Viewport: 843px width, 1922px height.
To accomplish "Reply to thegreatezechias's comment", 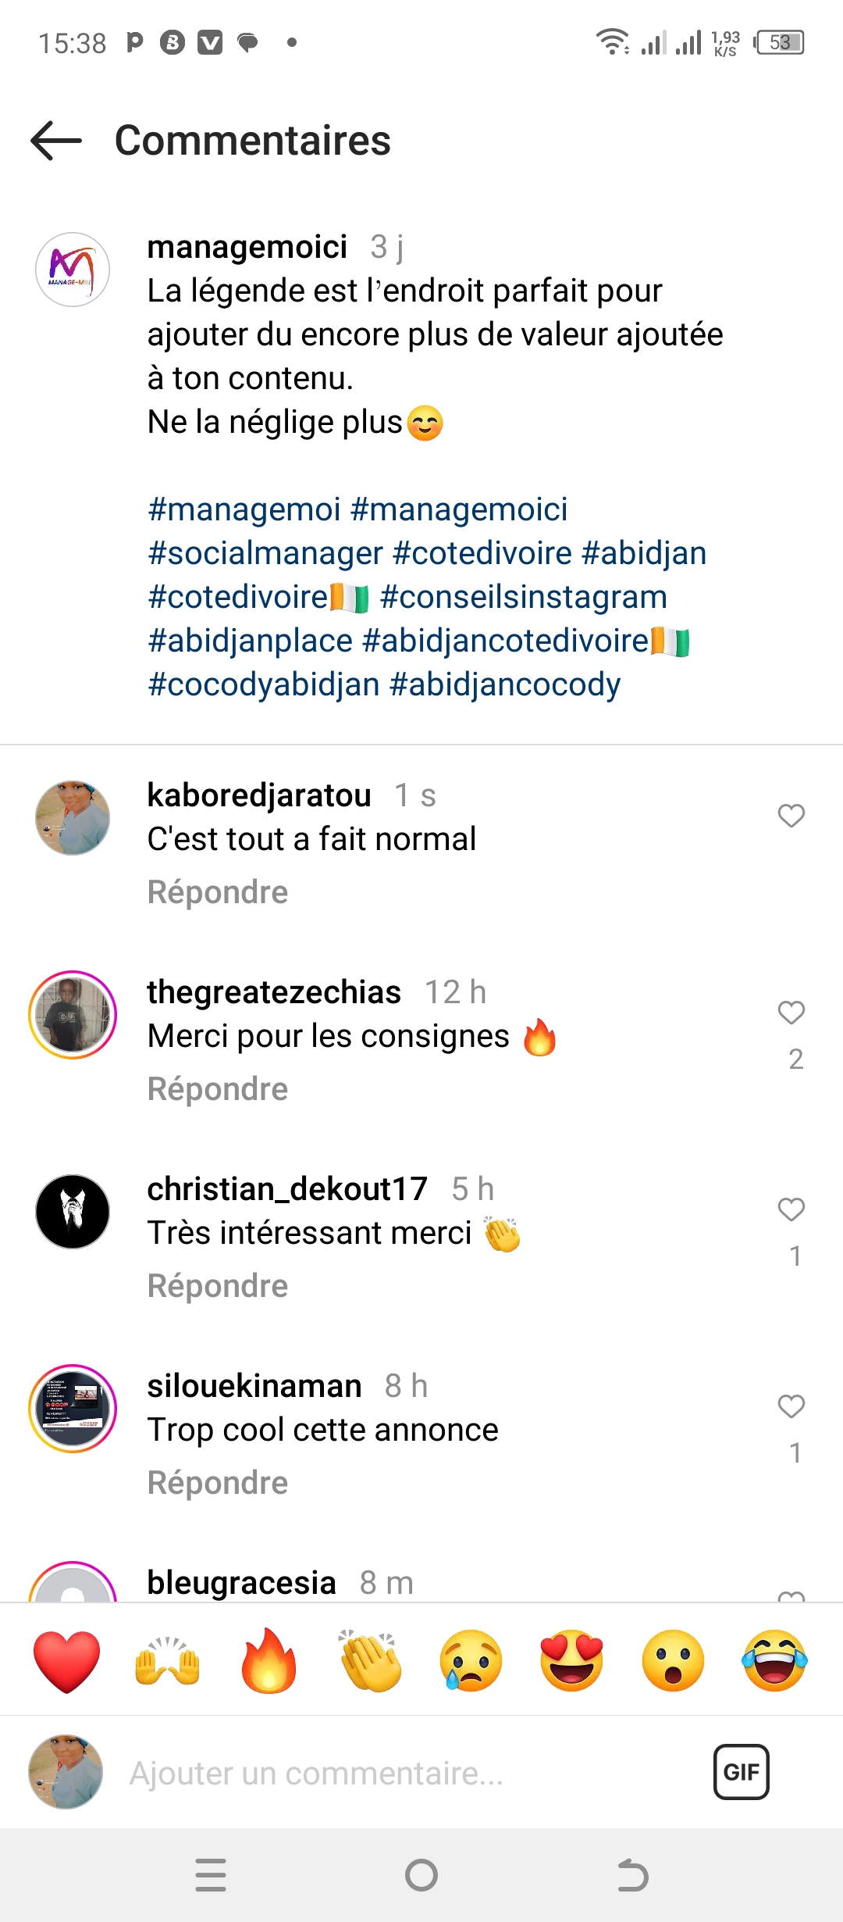I will click(x=218, y=1089).
